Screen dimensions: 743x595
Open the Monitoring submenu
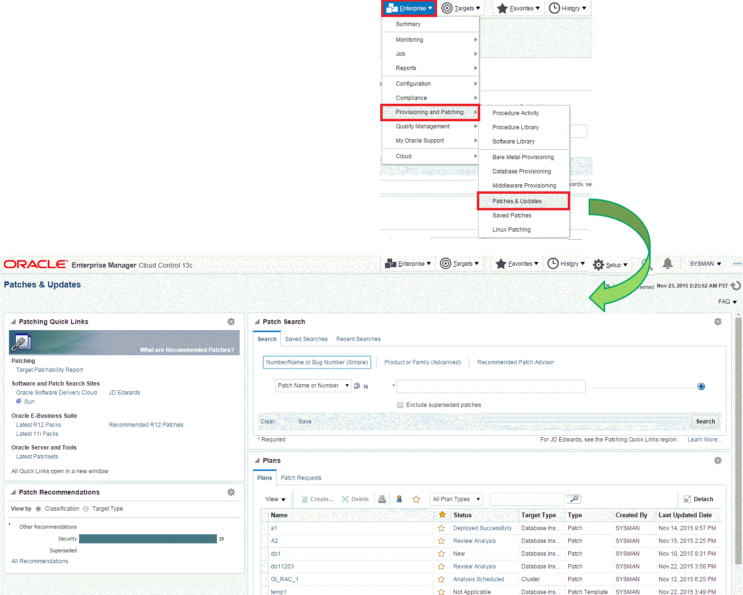coord(430,40)
